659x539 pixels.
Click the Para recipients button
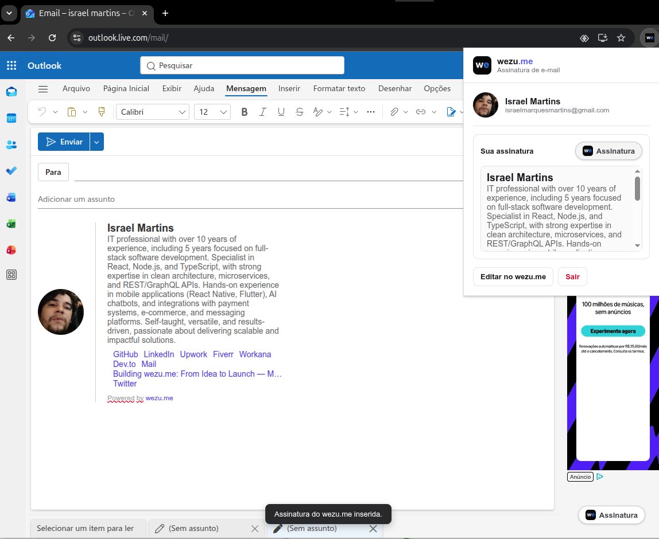53,172
